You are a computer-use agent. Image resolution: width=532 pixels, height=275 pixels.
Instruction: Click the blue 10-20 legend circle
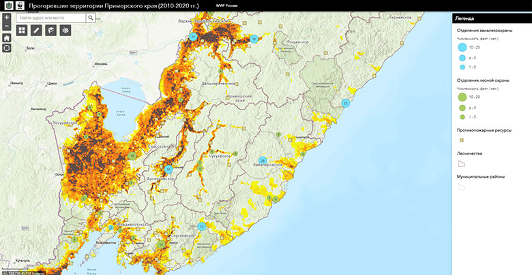[462, 48]
